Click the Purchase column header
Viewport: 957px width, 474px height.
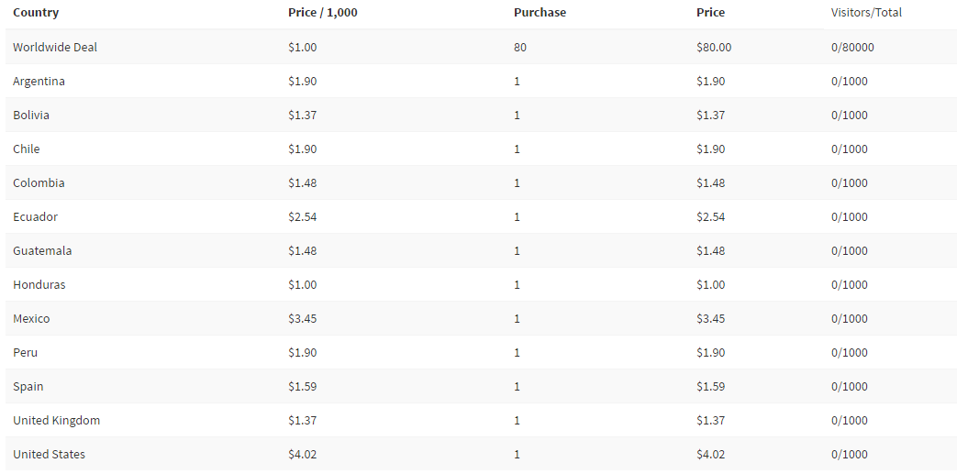(x=540, y=13)
